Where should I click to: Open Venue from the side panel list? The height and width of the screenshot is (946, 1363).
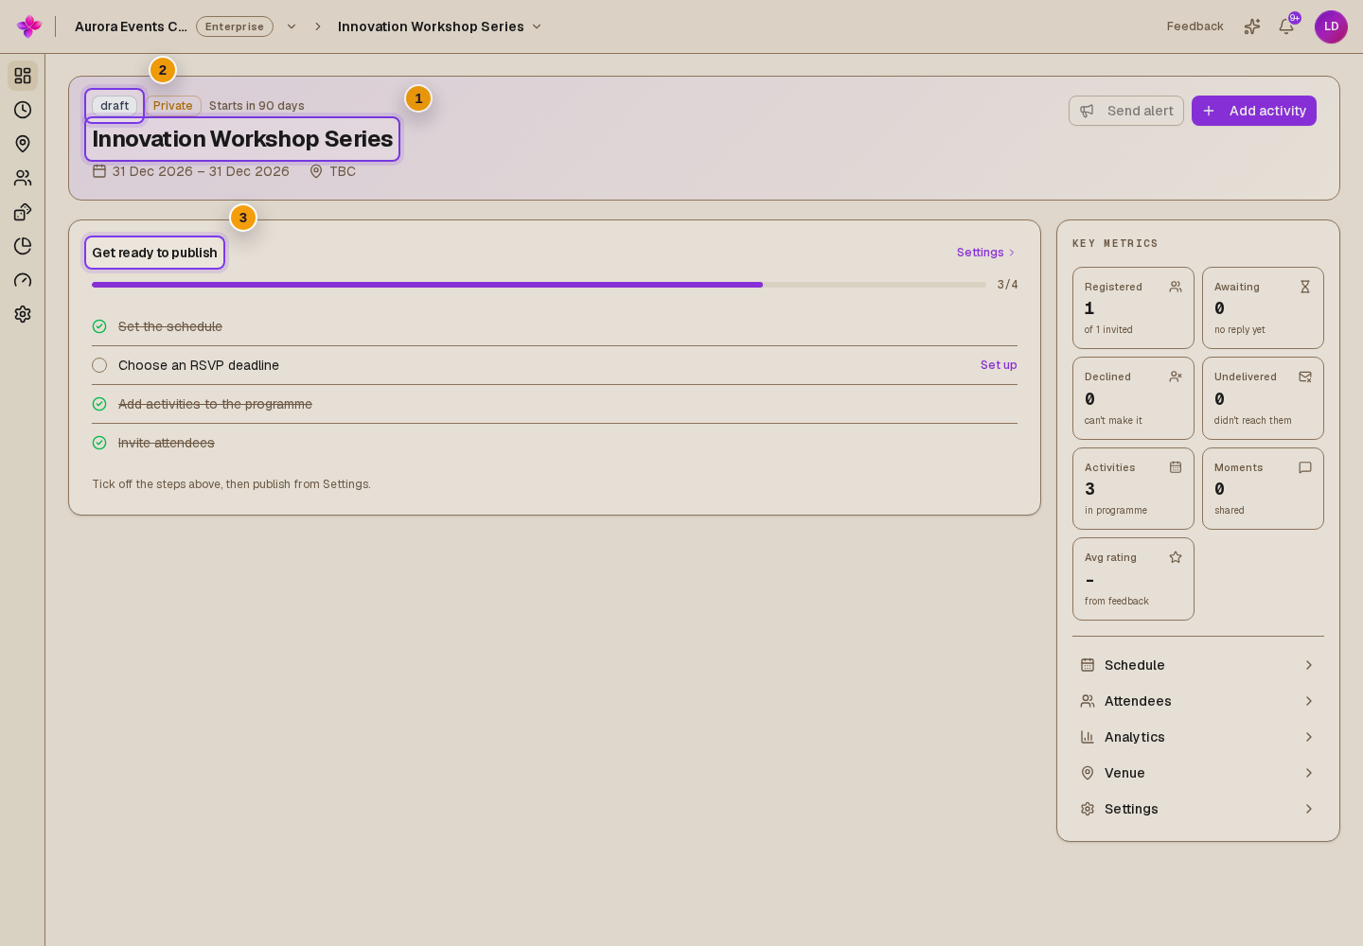(1198, 773)
